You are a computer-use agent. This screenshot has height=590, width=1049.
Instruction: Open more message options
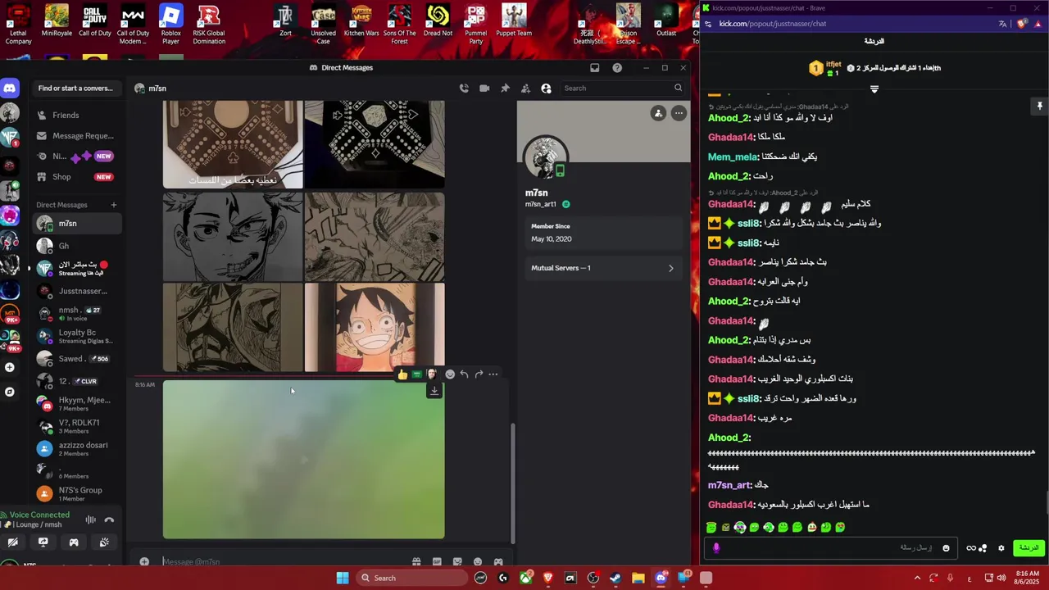(x=493, y=374)
